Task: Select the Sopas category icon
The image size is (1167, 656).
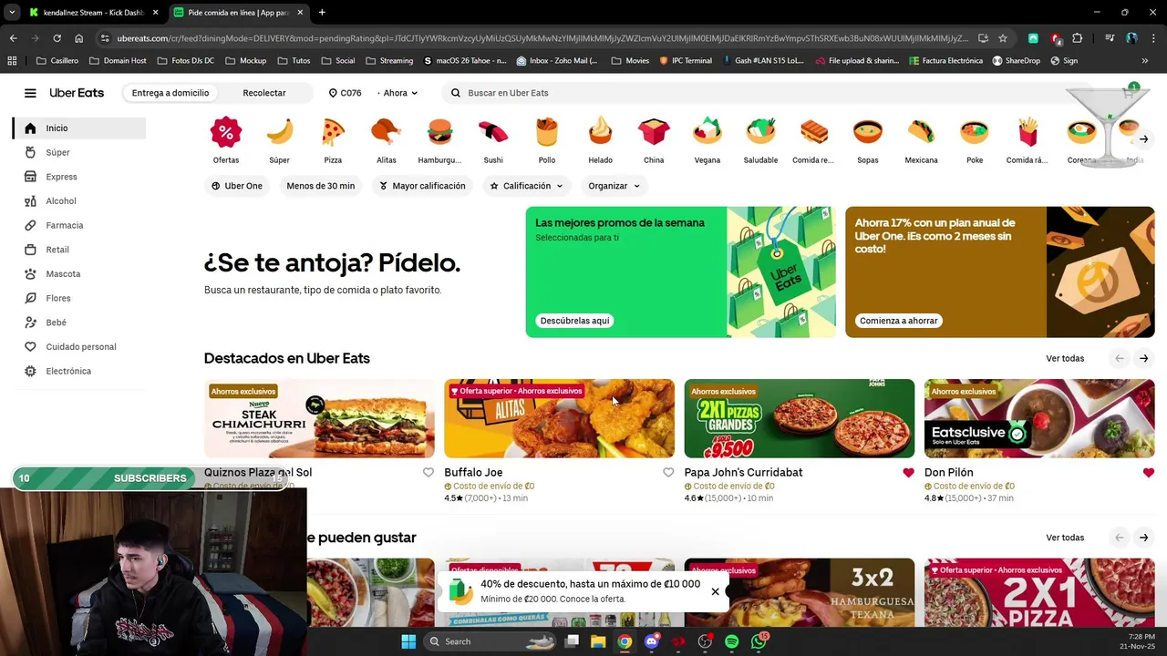Action: (x=868, y=133)
